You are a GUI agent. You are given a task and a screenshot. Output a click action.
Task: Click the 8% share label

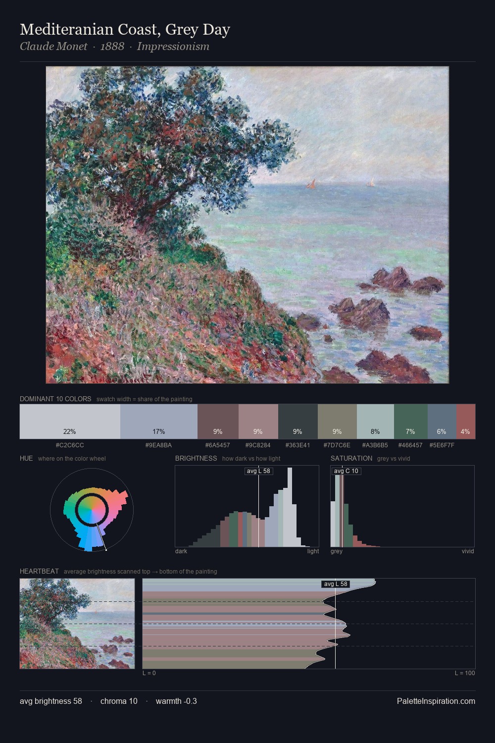tap(375, 431)
